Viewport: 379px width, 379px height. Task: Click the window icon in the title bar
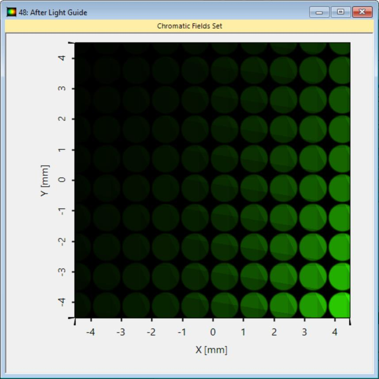pyautogui.click(x=11, y=12)
